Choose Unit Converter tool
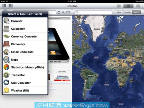 point(25,83)
